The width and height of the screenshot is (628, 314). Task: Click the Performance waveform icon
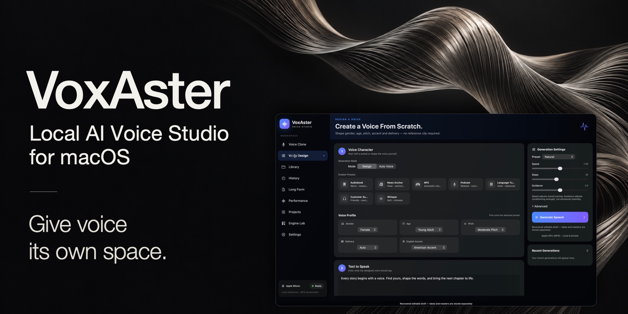coord(283,201)
